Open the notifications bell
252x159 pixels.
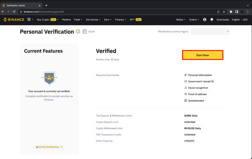212,19
